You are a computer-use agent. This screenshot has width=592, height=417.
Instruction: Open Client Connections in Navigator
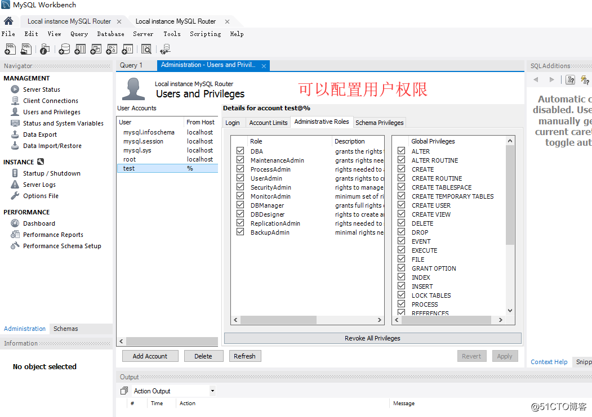(51, 101)
